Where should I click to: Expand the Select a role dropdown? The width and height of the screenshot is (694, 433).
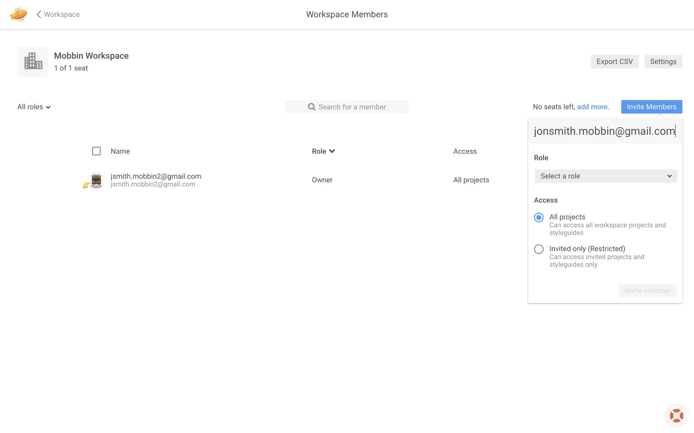606,176
